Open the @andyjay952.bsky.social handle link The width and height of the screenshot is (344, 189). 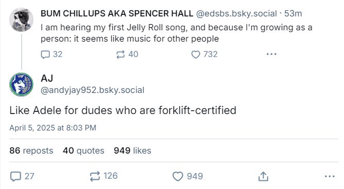point(92,90)
